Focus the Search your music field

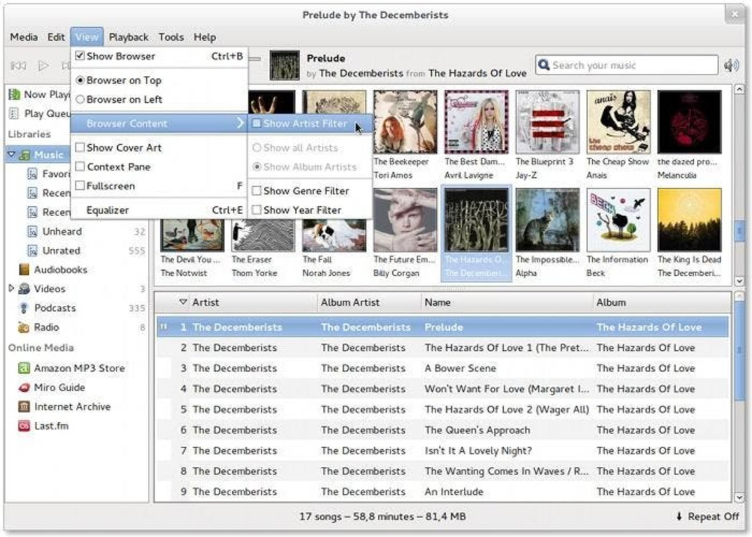[x=627, y=65]
